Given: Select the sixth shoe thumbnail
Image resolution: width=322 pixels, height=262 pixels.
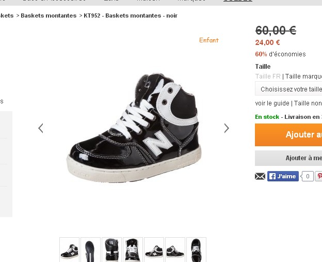Looking at the screenshot, I should (175, 249).
